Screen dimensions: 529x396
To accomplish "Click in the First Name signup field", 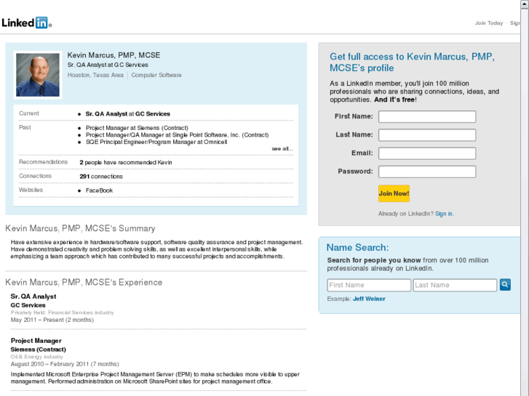I will tap(427, 116).
